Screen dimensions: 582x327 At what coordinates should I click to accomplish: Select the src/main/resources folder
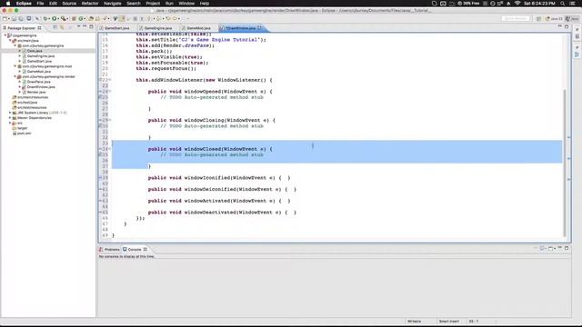click(33, 97)
